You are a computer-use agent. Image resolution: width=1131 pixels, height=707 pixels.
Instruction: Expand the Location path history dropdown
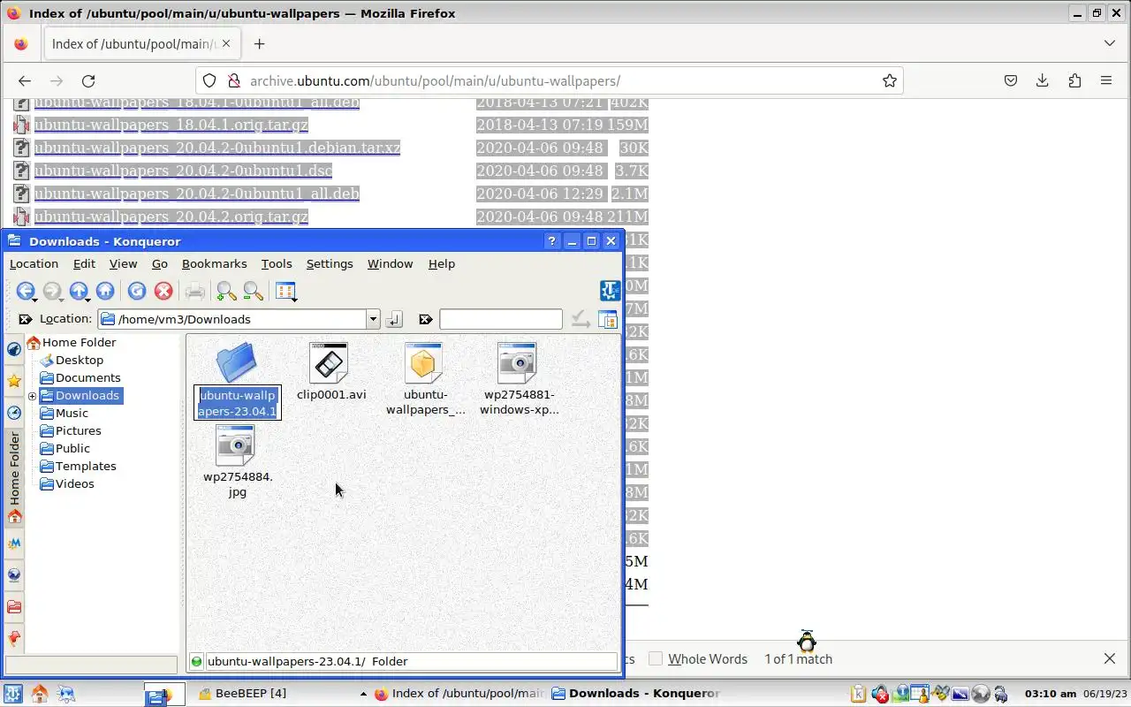(x=373, y=319)
